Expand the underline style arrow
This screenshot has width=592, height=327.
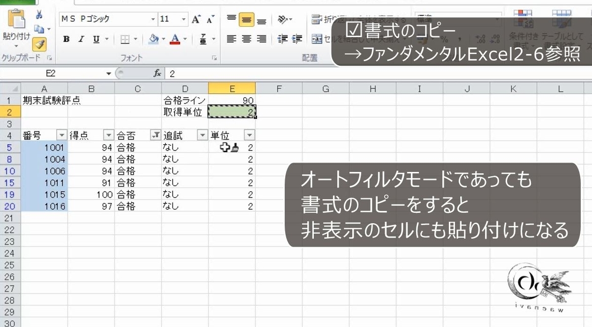[106, 39]
